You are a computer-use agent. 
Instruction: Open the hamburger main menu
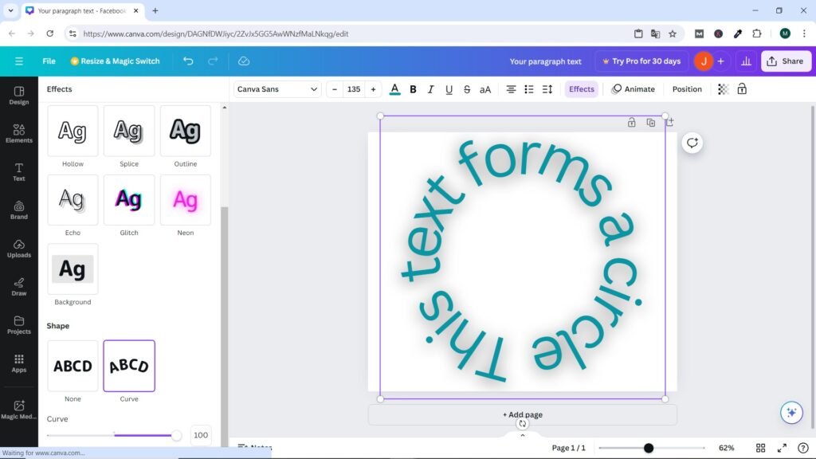19,61
